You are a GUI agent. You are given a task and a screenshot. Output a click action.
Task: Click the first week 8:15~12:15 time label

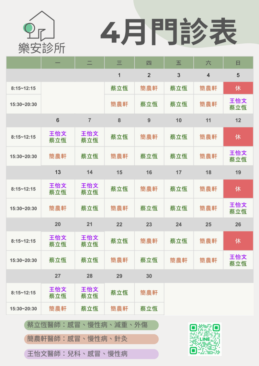tap(23, 88)
